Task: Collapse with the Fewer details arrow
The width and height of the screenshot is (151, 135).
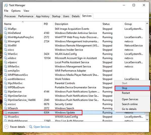Action: point(7,127)
